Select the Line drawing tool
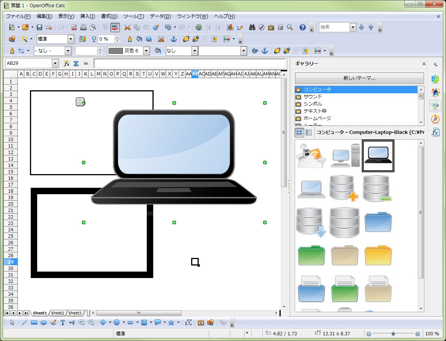Screen dimensions: 446x341 24,322
